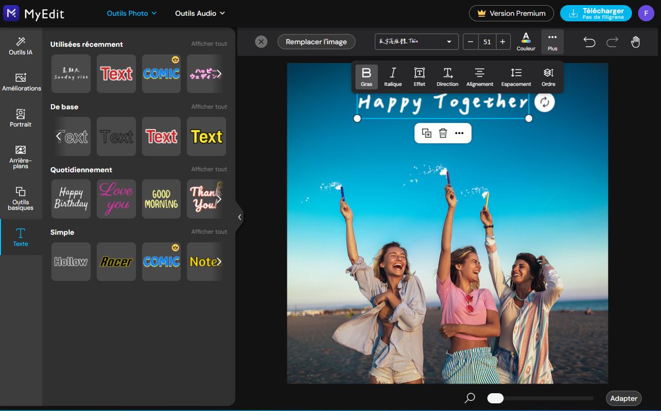The image size is (661, 411).
Task: Choose the GOOD MORNING text style
Action: click(161, 199)
